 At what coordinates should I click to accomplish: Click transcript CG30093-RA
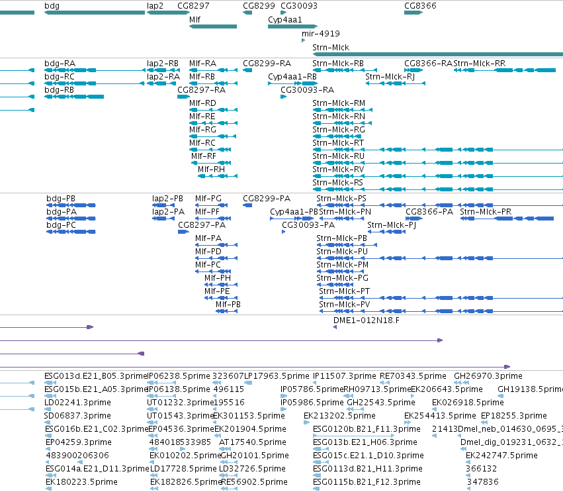308,90
